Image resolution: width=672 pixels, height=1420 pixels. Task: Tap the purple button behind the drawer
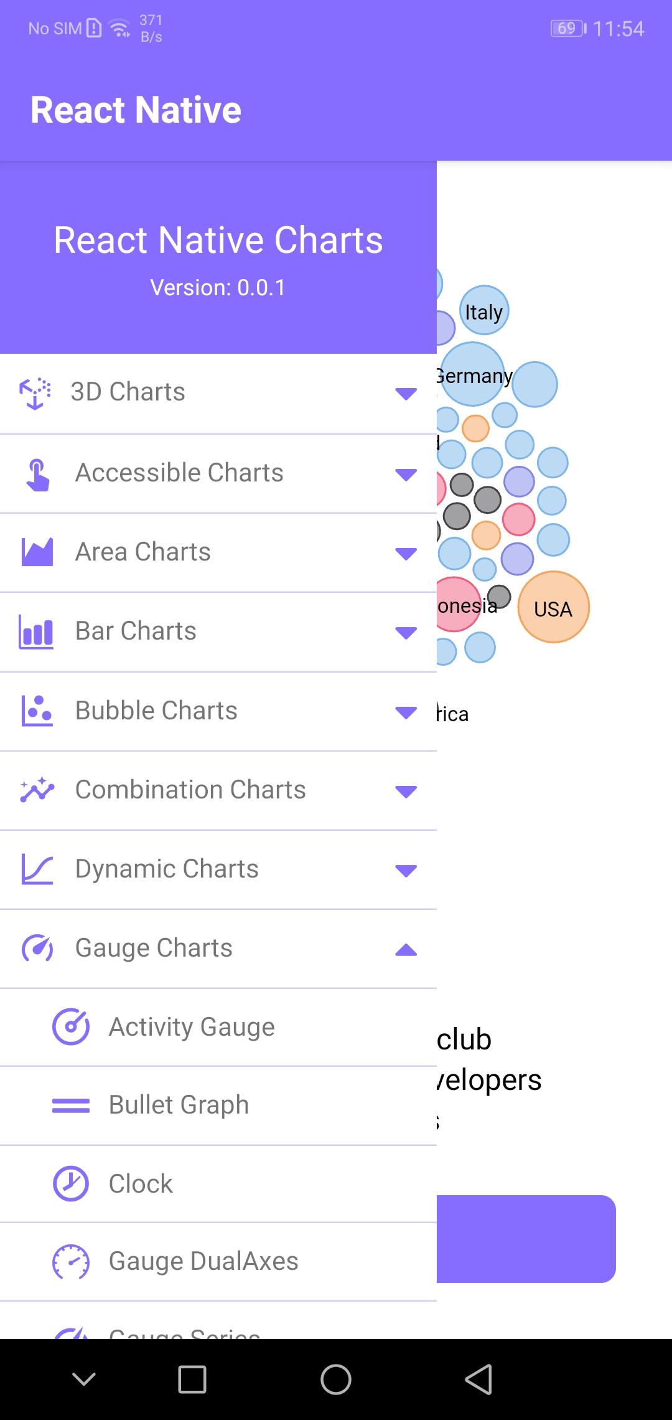click(x=526, y=1239)
